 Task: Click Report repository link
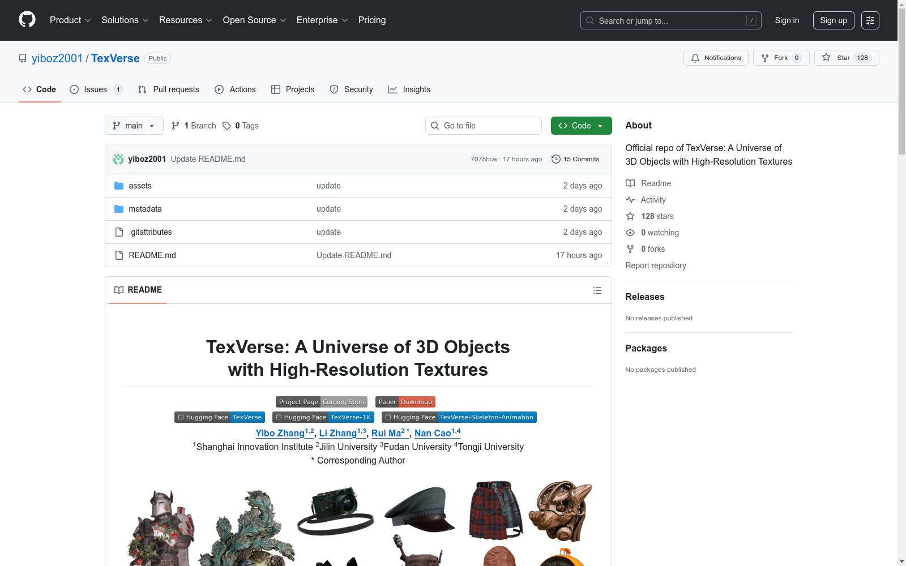pyautogui.click(x=656, y=265)
